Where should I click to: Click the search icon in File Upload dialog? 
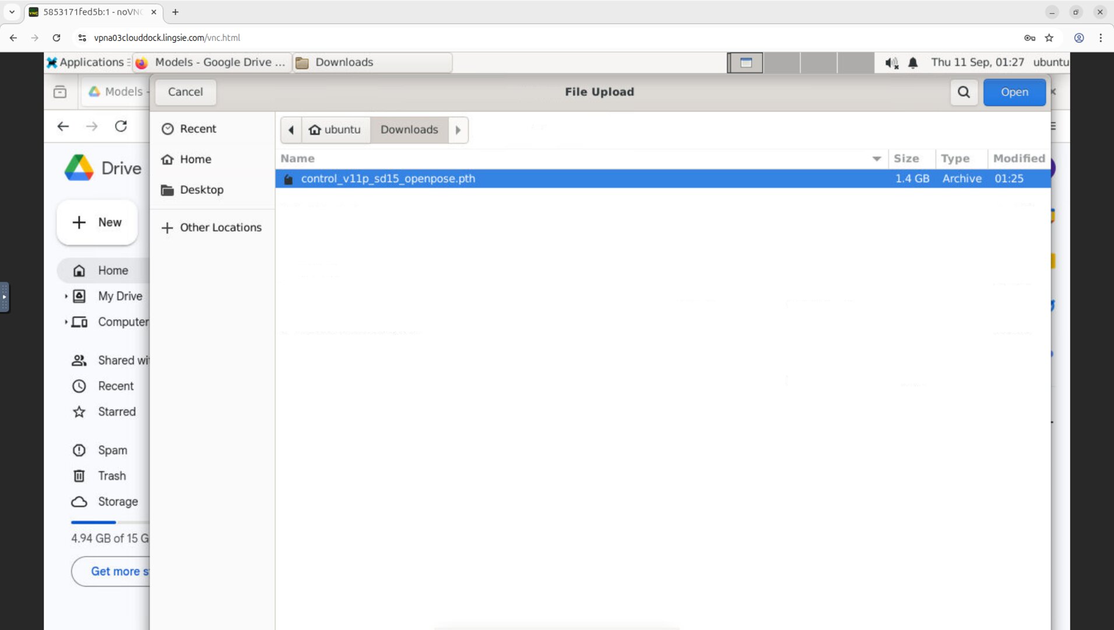tap(964, 92)
